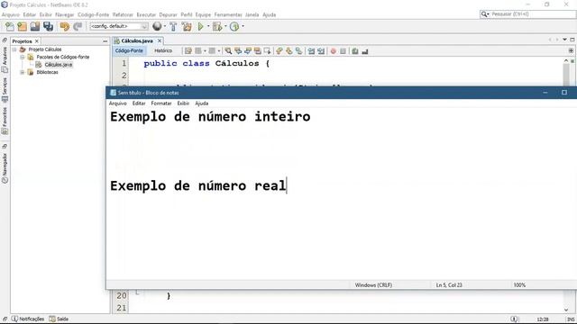Click the Next Bookmark icon
The height and width of the screenshot is (324, 577).
[x=289, y=51]
